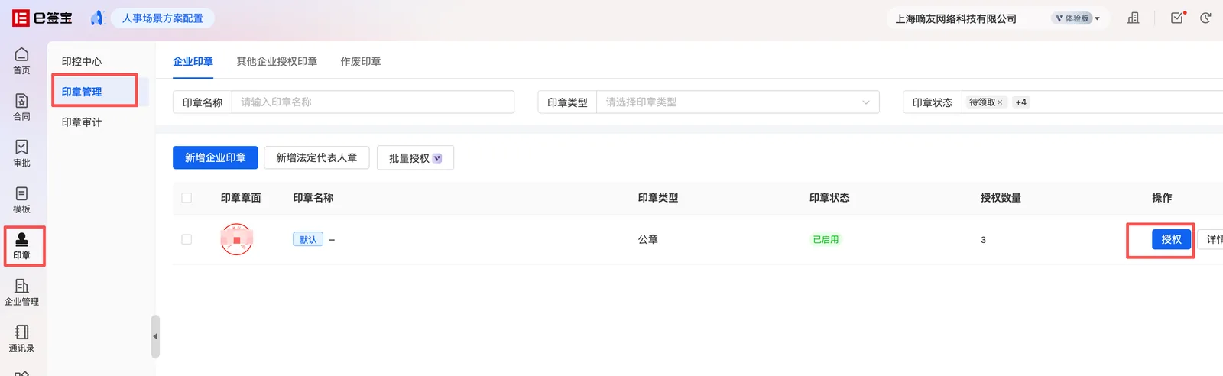This screenshot has height=376, width=1223.
Task: Focus the 印章名称 search input
Action: (373, 102)
